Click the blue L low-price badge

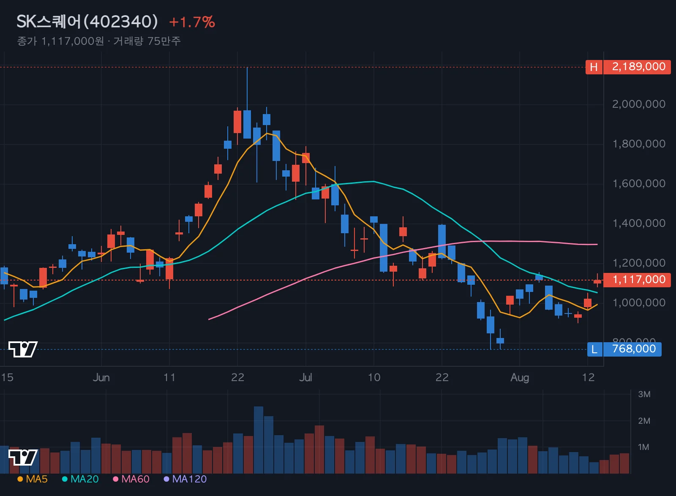coord(594,349)
